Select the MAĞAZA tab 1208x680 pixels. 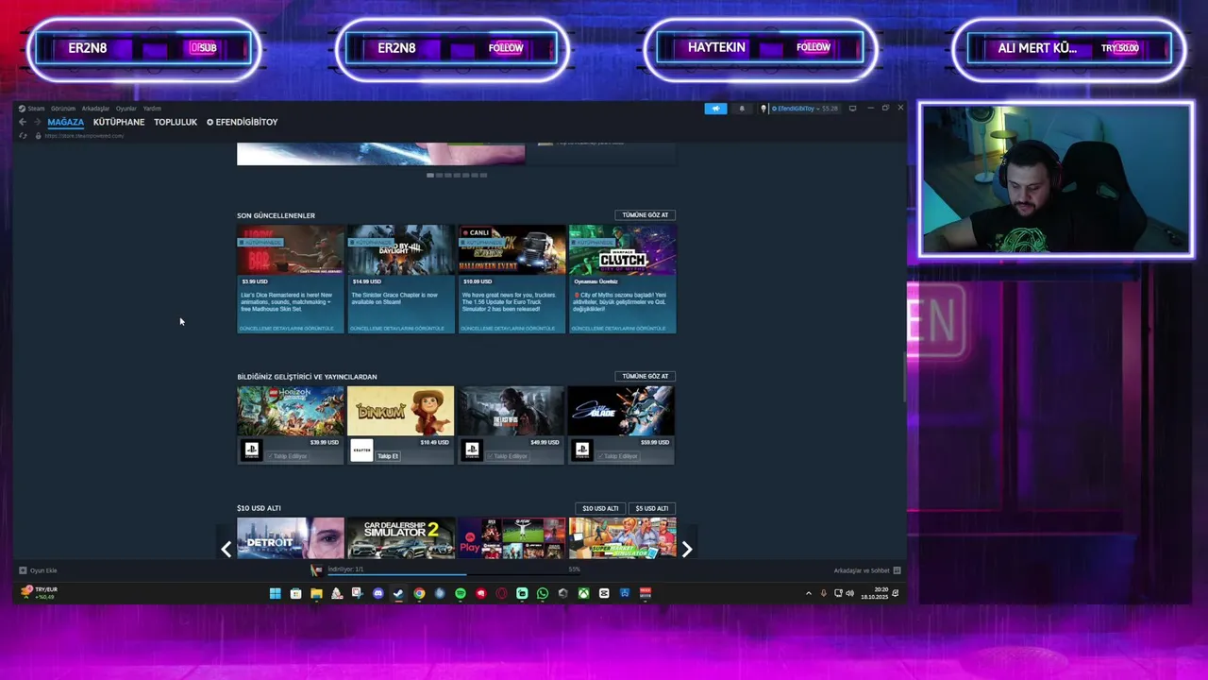coord(66,122)
